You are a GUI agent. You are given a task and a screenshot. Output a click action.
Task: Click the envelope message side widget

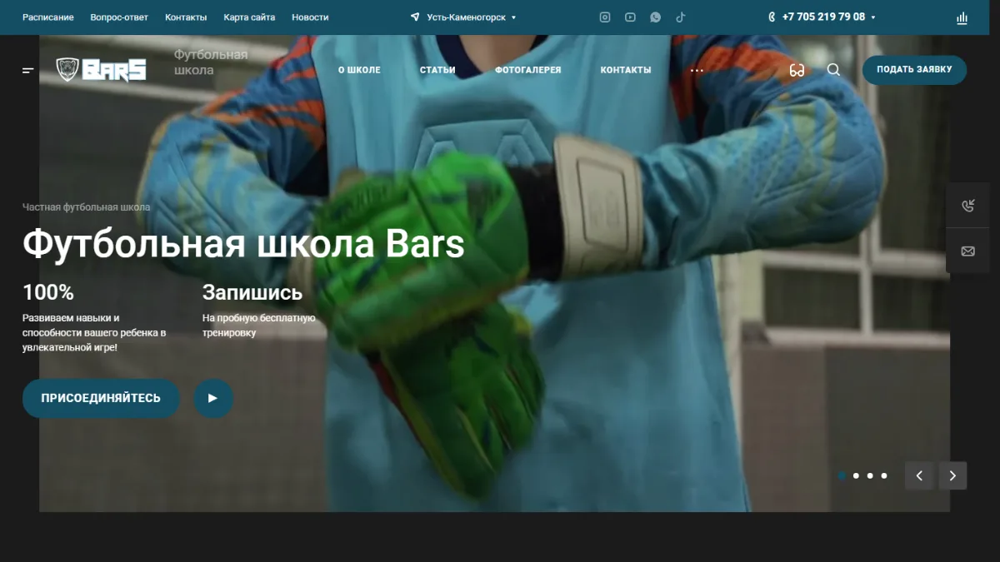click(x=967, y=251)
